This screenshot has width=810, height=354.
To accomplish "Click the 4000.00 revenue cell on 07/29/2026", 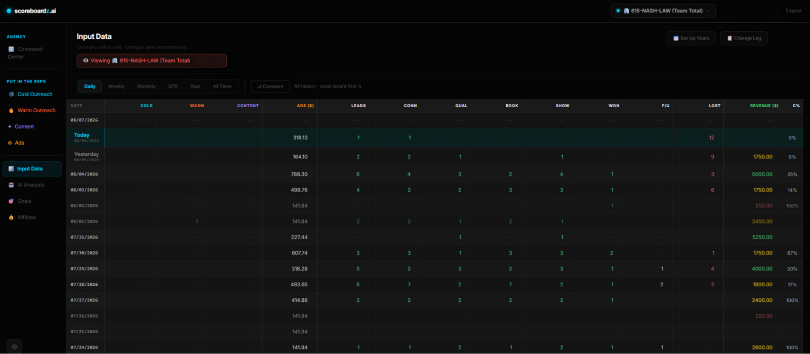I will tap(753, 269).
